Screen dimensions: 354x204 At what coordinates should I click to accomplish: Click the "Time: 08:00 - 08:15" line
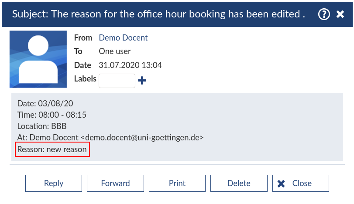click(52, 115)
